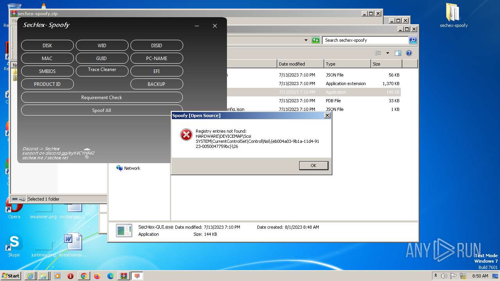Click the PRODUCT ID button
This screenshot has width=500, height=281.
click(x=47, y=84)
